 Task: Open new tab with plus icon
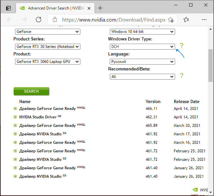[x=100, y=8]
